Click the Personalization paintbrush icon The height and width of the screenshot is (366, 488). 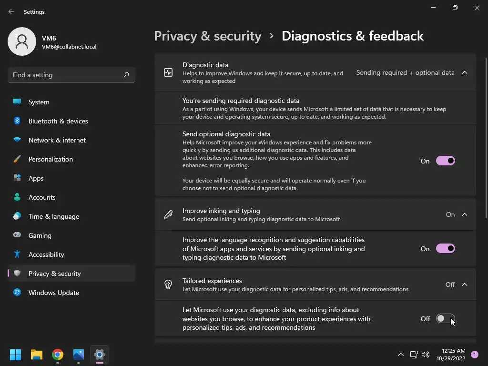[17, 159]
